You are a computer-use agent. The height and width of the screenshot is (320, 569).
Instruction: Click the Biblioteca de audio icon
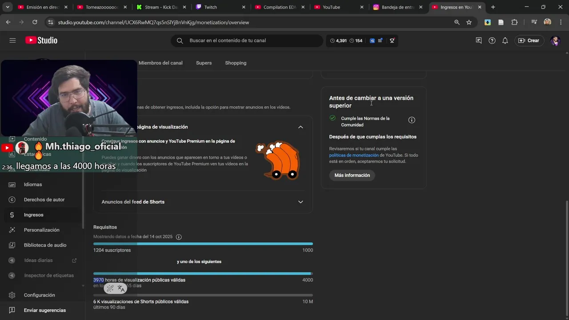[12, 245]
